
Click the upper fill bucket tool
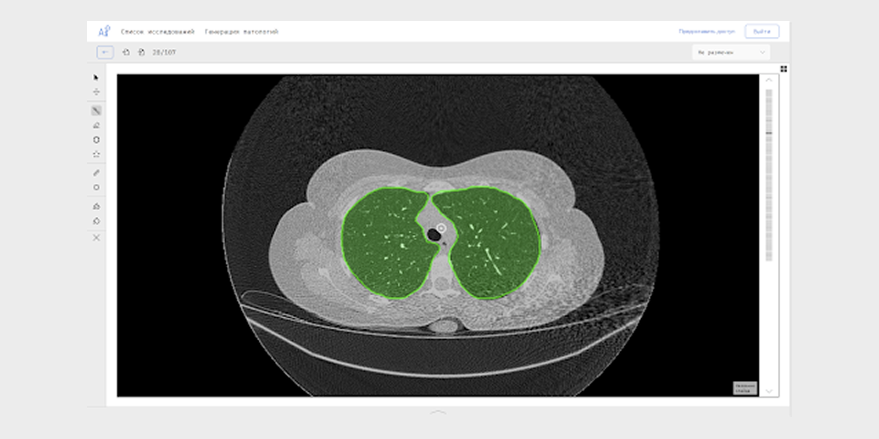96,206
